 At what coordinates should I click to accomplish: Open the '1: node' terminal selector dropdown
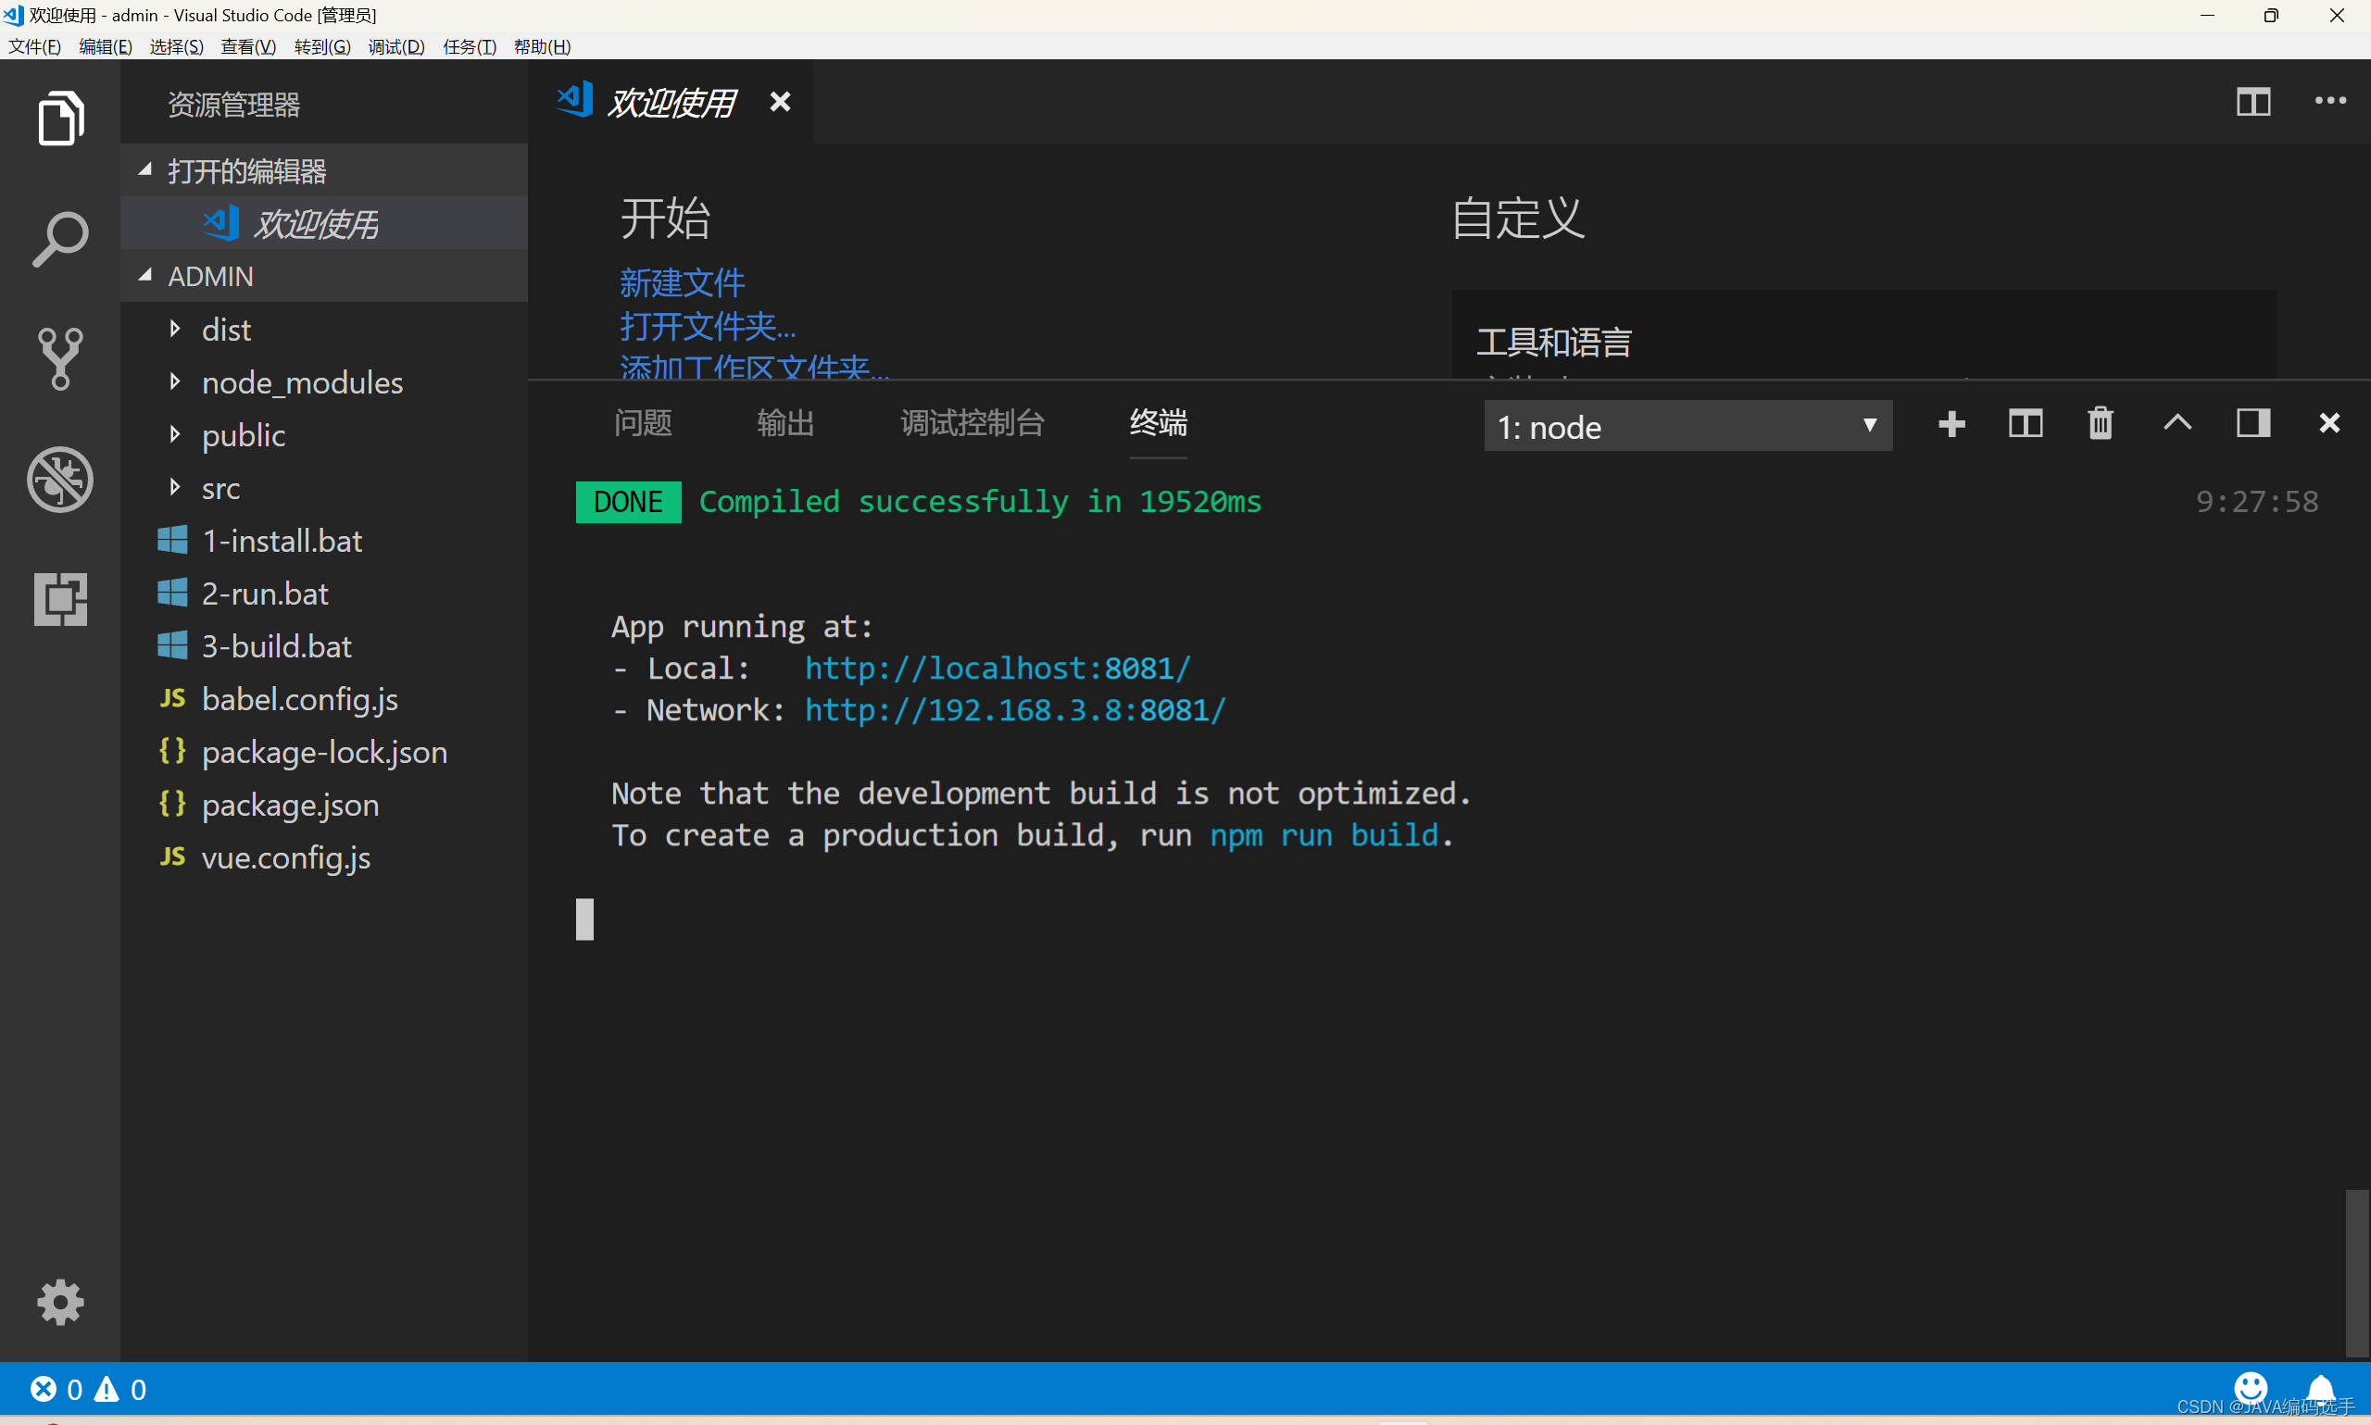click(1687, 425)
